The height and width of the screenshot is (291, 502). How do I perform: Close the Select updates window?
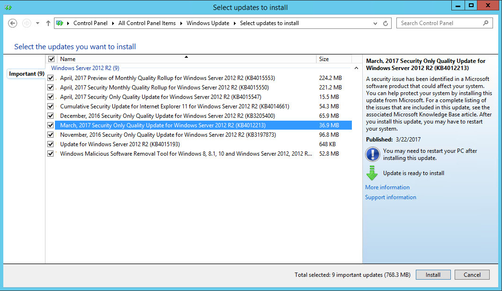pyautogui.click(x=488, y=5)
